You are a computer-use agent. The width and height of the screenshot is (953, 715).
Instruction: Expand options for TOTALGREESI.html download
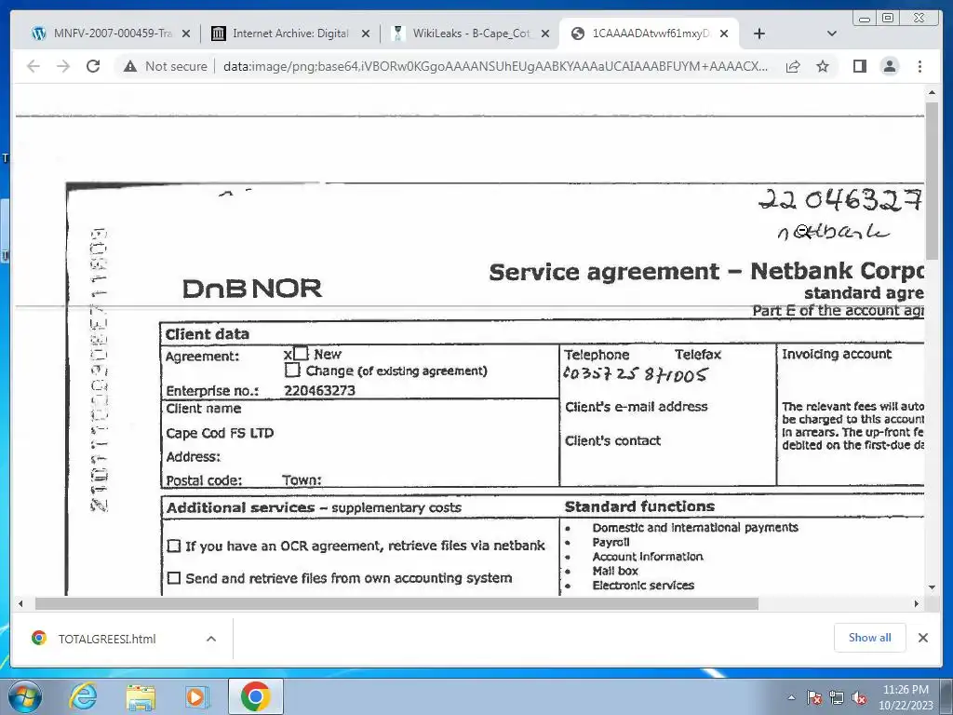coord(211,639)
